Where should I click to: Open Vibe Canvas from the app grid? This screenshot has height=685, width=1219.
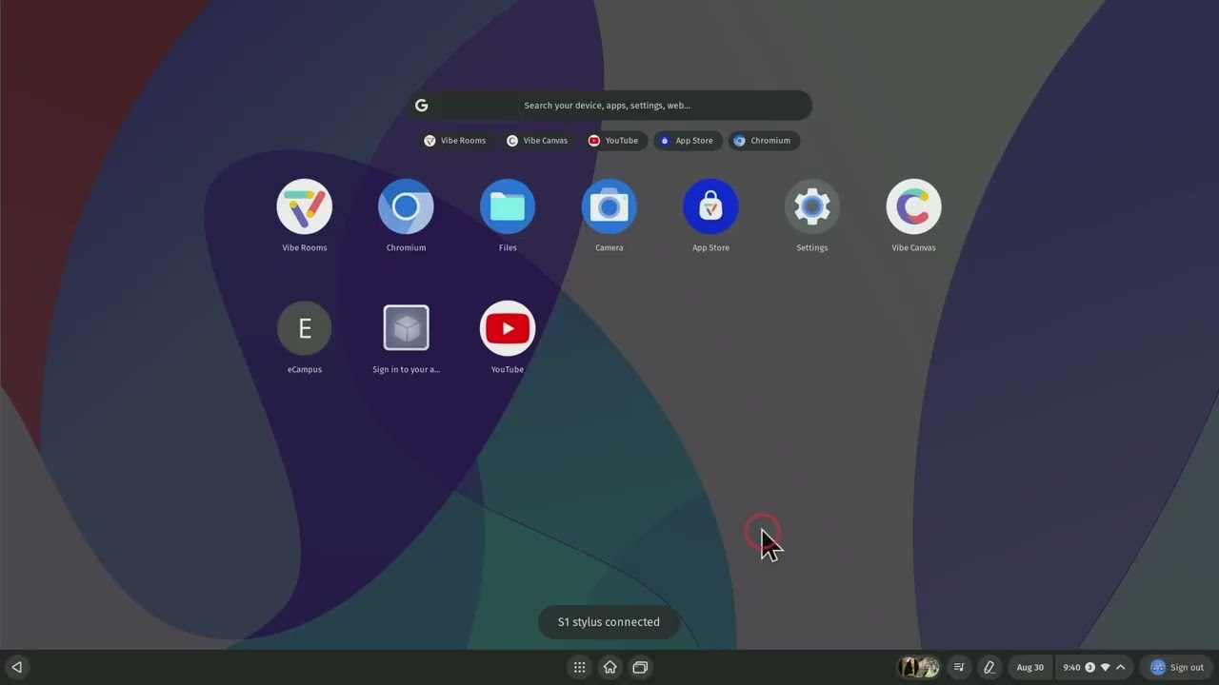913,206
